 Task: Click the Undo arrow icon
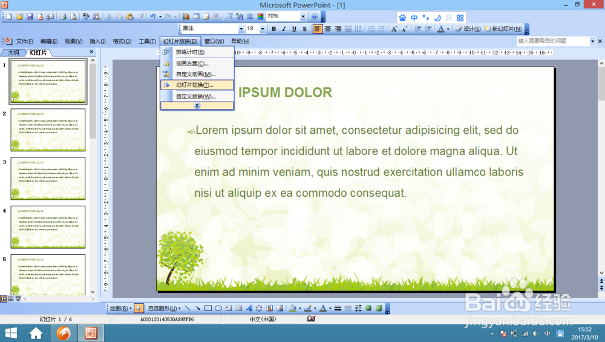(x=153, y=16)
